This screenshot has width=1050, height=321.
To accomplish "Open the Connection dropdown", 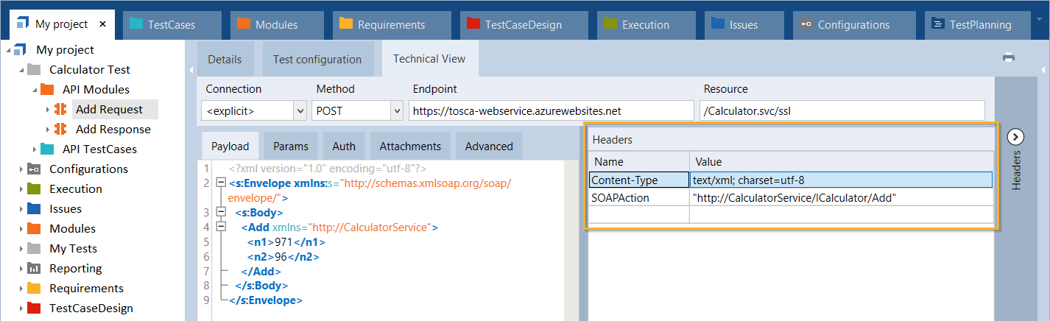I will point(300,111).
